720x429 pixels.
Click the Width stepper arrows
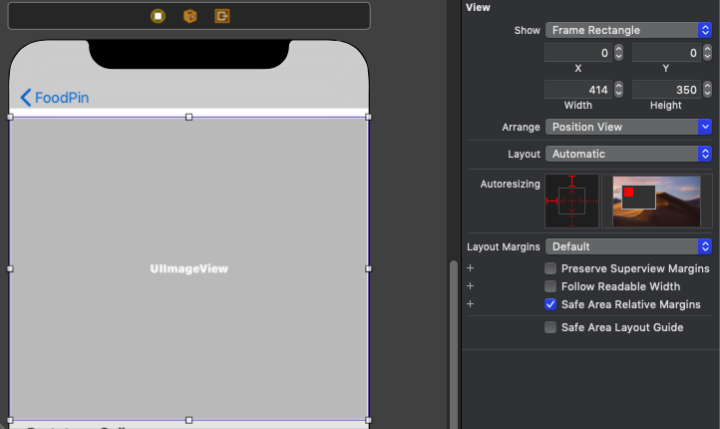618,90
